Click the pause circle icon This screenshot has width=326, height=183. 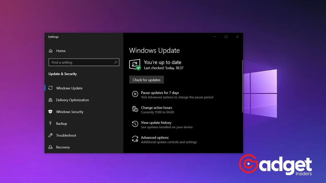coord(135,94)
